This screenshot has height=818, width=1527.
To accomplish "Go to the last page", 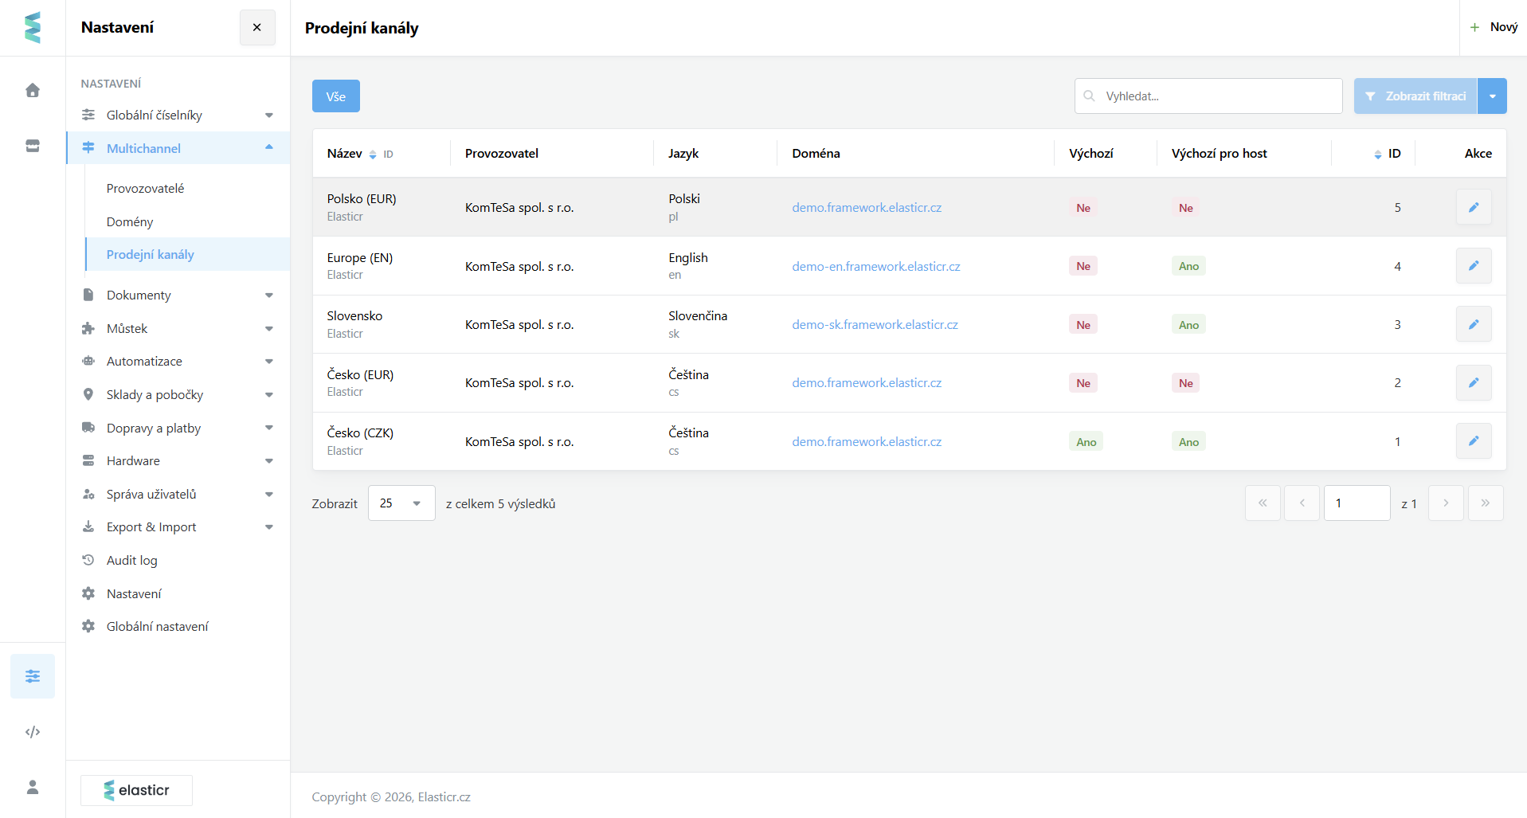I will tap(1486, 503).
